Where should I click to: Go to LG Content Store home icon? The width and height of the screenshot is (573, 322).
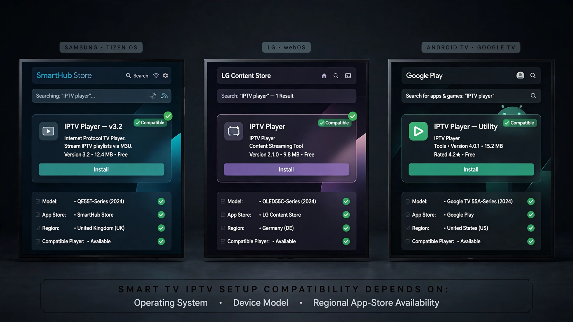tap(324, 76)
